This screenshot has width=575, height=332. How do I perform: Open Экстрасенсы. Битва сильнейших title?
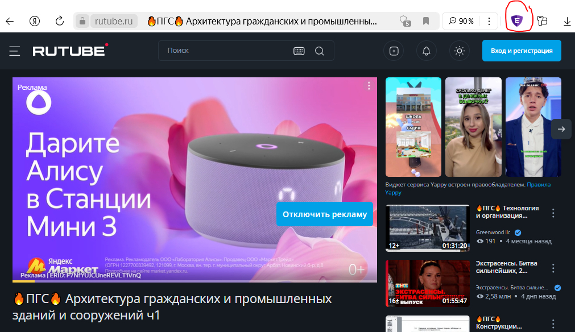(506, 267)
